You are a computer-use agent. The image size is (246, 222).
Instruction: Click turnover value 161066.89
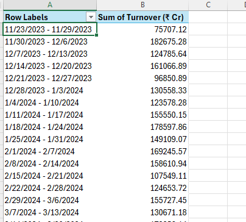click(142, 66)
